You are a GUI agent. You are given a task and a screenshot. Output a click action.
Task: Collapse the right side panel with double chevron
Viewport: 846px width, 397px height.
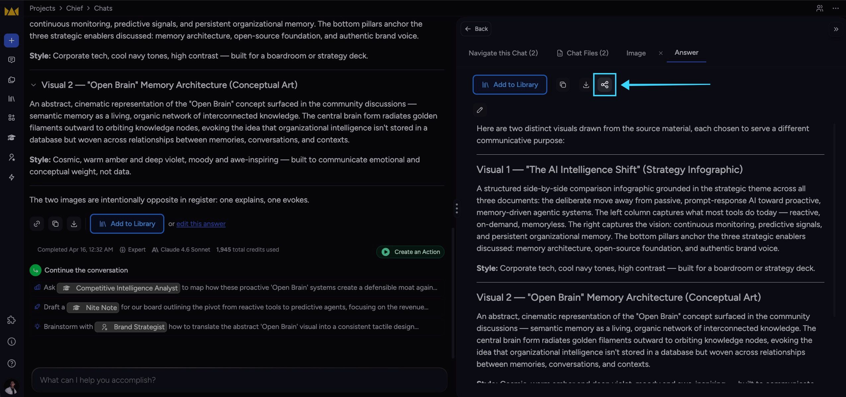(x=836, y=29)
